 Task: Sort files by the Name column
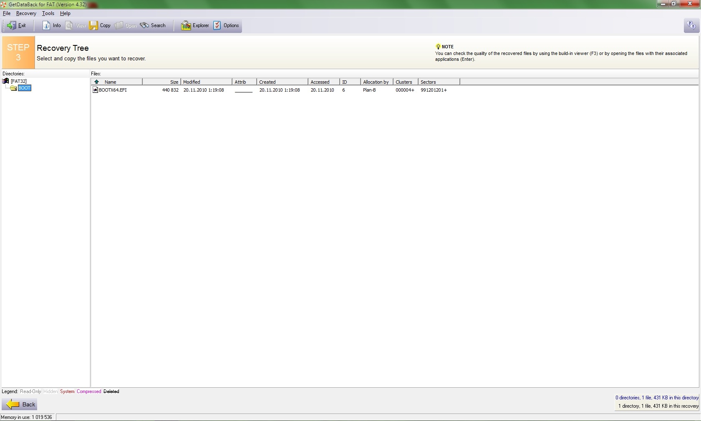[x=117, y=82]
